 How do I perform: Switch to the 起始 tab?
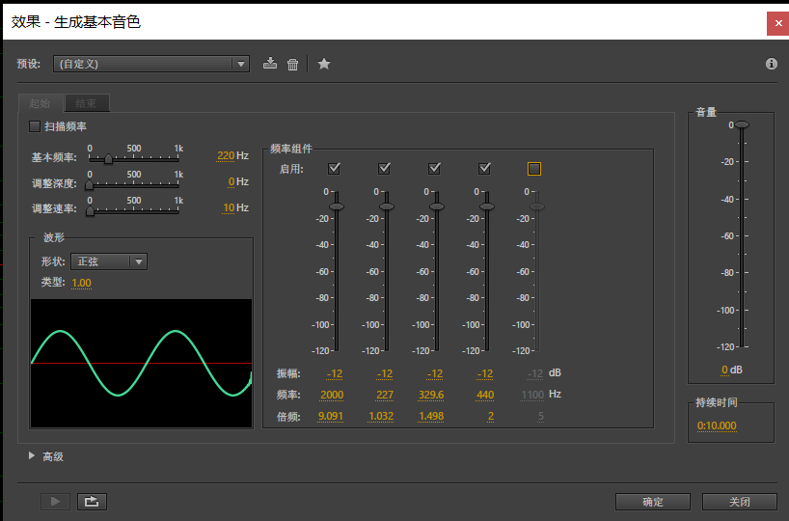point(40,103)
